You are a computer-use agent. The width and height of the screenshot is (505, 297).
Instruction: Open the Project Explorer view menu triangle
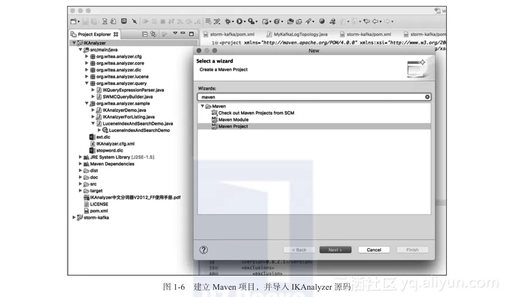(175, 33)
